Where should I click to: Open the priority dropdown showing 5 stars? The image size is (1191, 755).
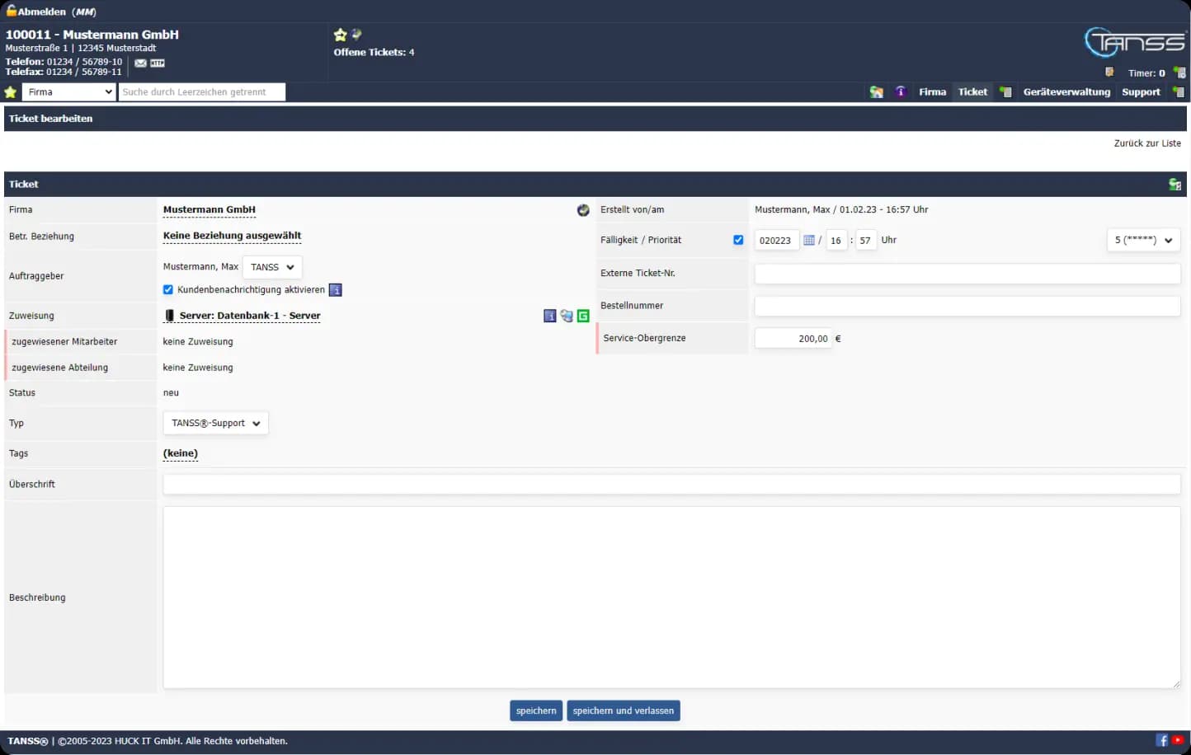1143,240
